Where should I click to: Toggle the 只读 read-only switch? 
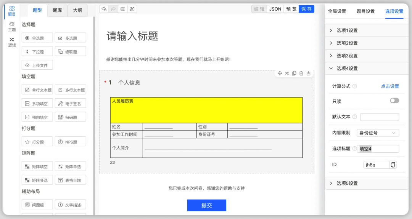pyautogui.click(x=394, y=101)
